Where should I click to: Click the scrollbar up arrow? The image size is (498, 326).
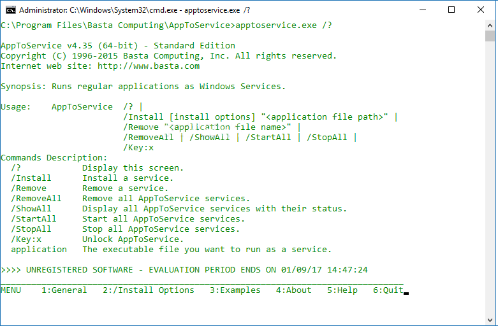[490, 25]
